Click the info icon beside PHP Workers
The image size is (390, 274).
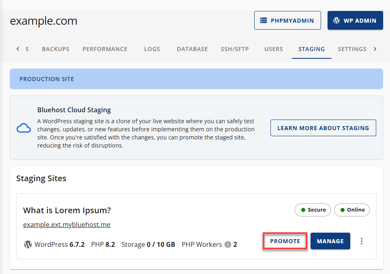[228, 244]
